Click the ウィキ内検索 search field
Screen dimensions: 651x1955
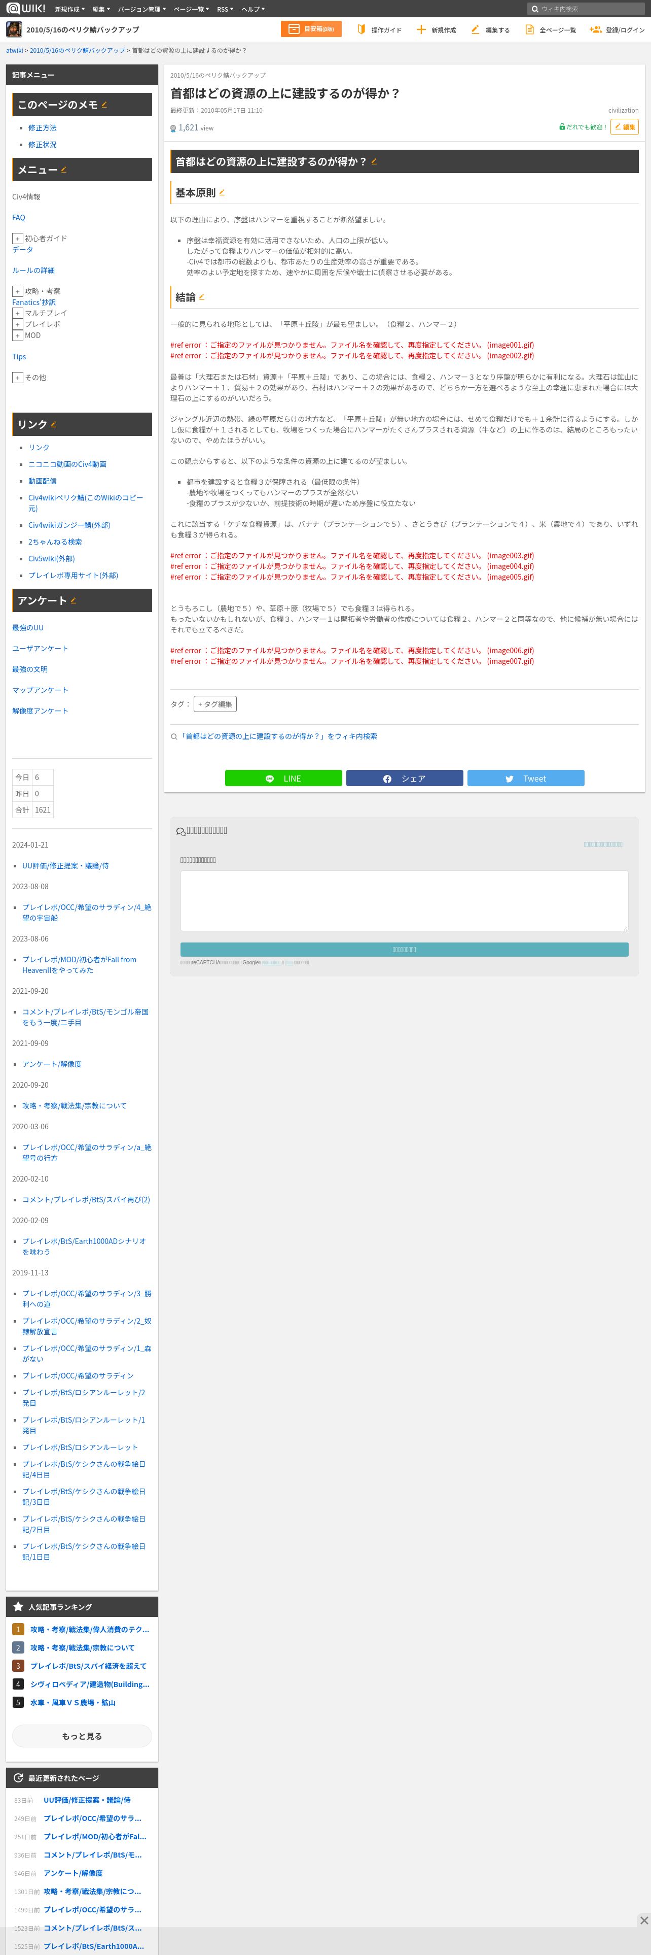586,9
